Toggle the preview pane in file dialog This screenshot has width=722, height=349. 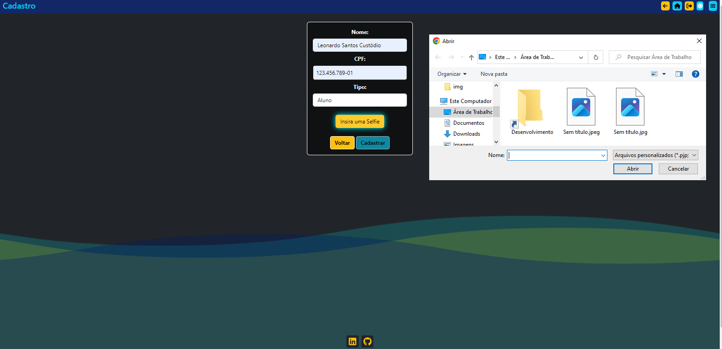point(679,74)
